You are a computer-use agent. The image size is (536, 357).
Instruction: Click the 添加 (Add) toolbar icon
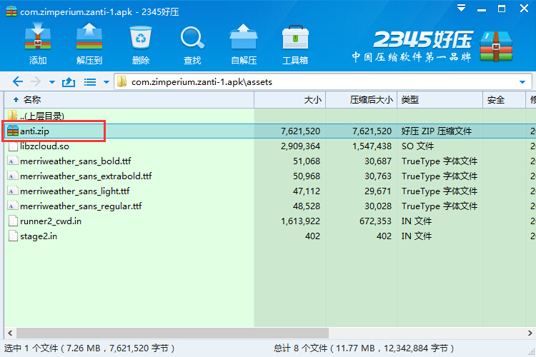coord(38,36)
